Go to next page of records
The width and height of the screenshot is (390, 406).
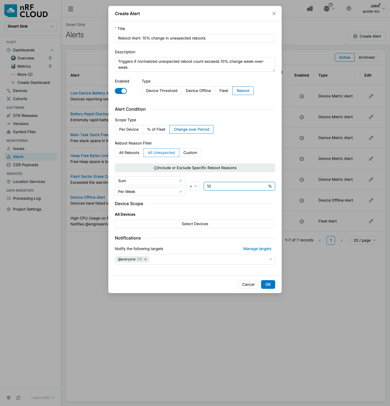click(342, 240)
